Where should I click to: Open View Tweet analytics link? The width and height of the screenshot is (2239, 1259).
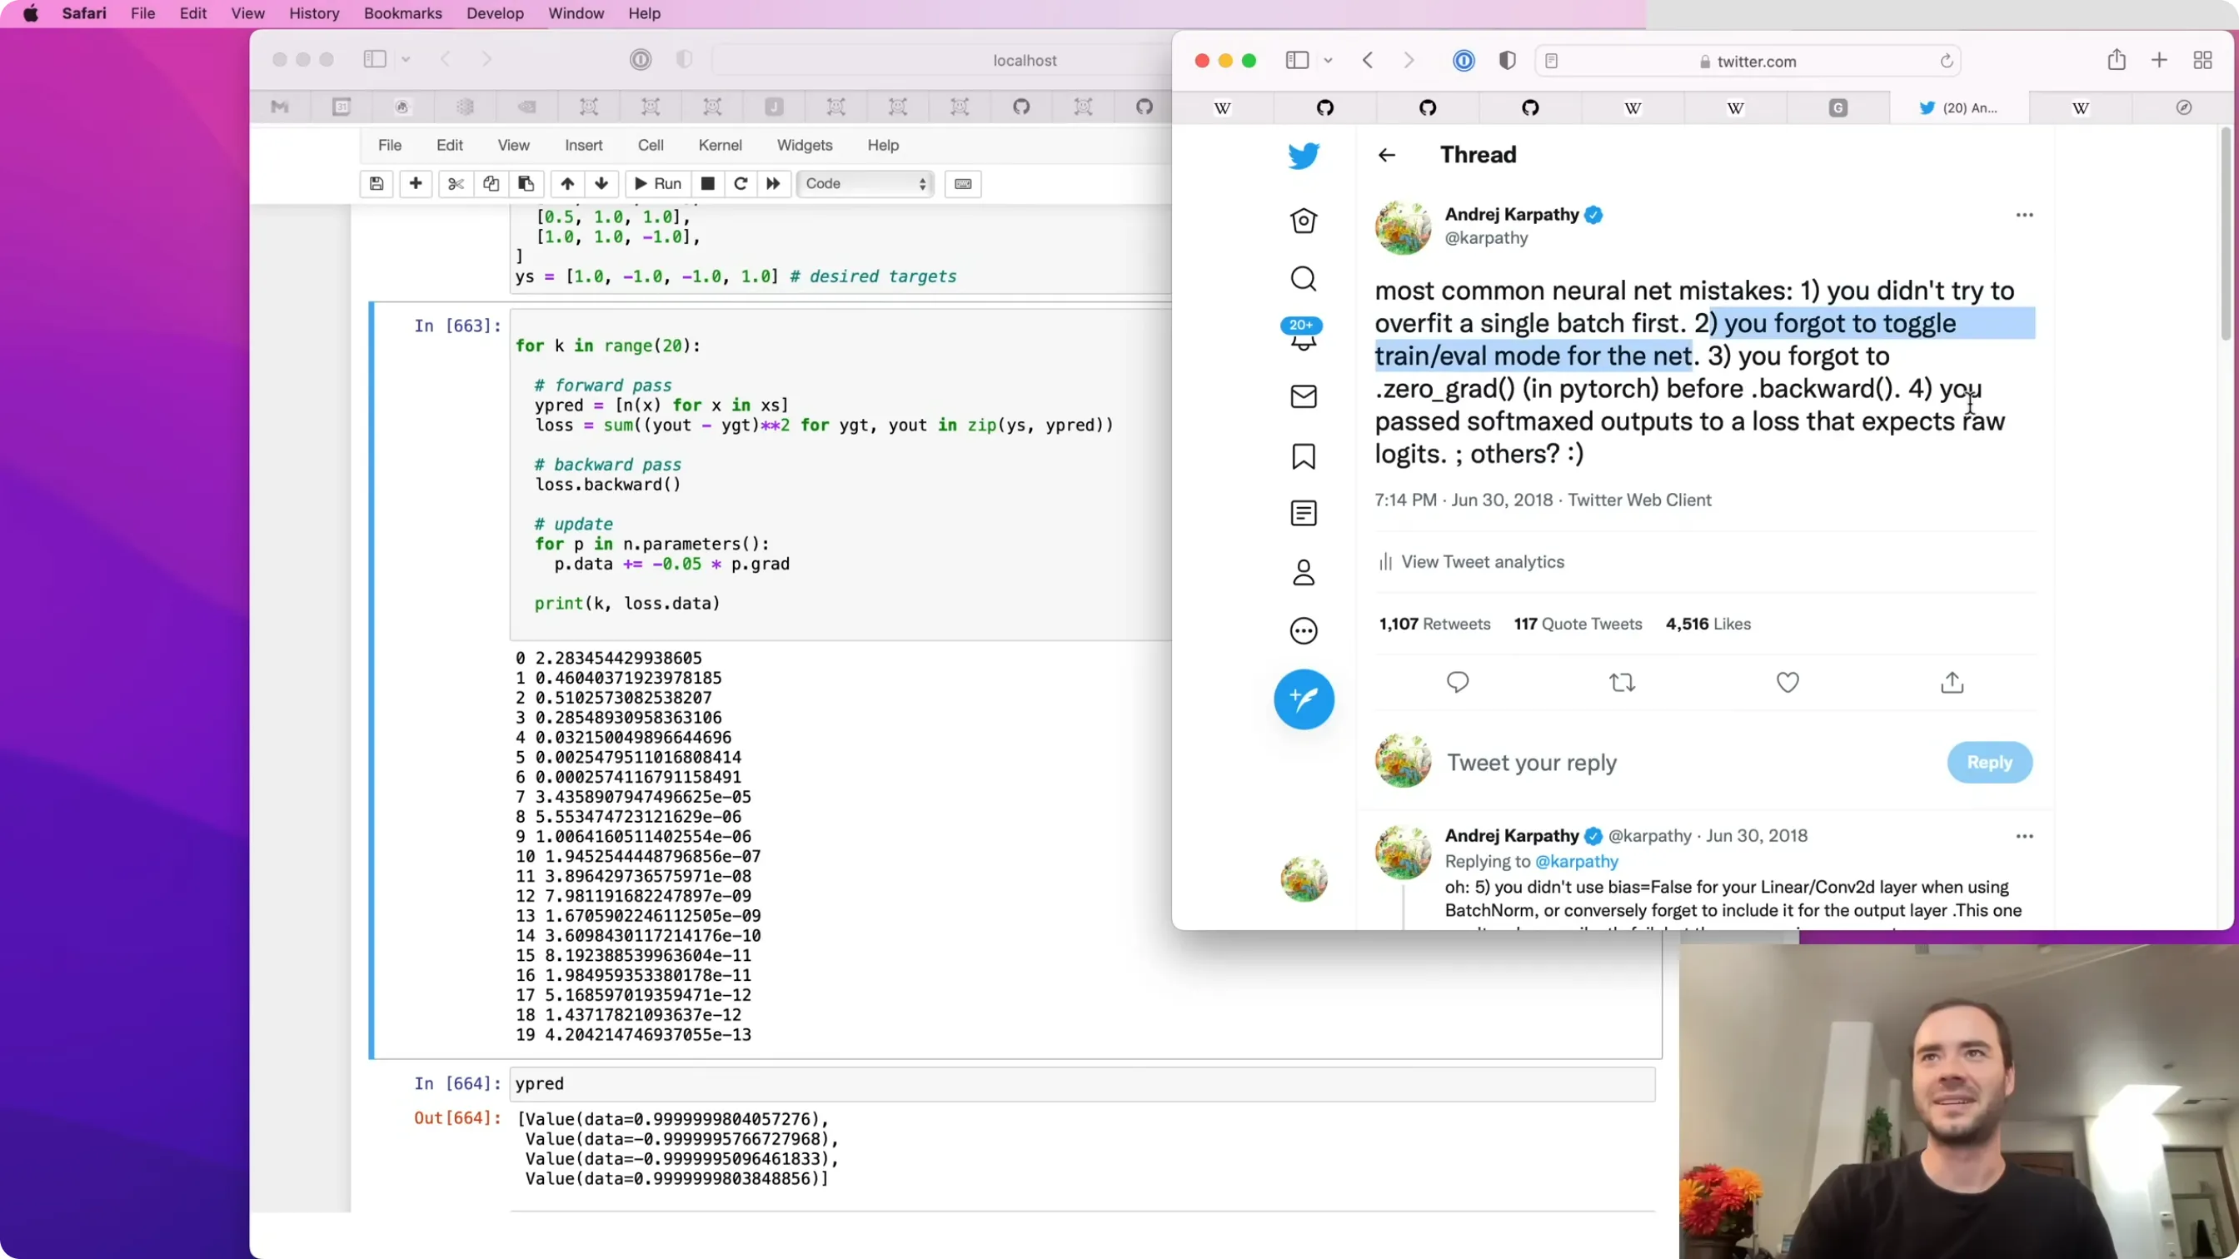click(1472, 562)
